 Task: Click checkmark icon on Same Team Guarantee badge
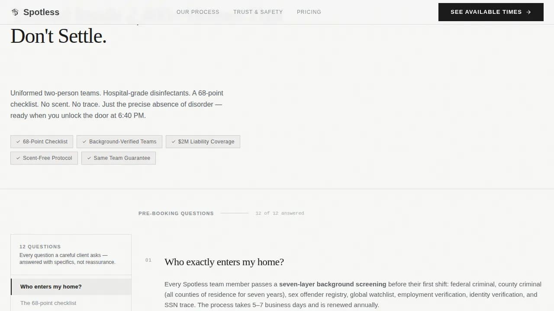(x=89, y=158)
